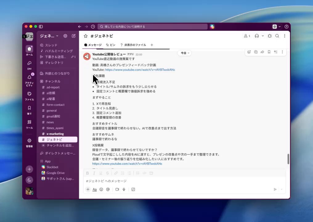Compose a new message pencil icon
Viewport: 313px width, 222px height.
[x=74, y=36]
